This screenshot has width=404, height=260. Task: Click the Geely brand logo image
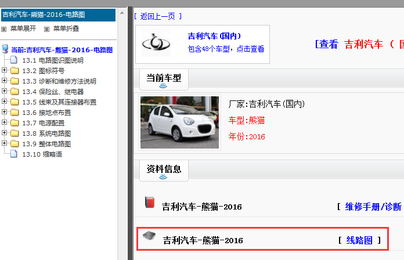click(x=156, y=43)
